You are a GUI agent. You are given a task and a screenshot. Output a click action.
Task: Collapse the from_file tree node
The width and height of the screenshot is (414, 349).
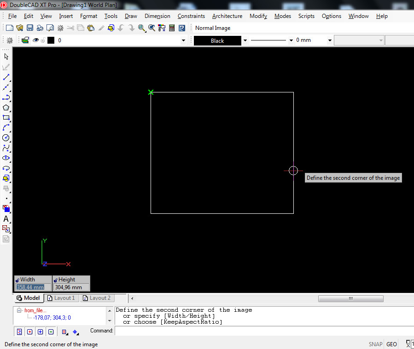[19, 310]
